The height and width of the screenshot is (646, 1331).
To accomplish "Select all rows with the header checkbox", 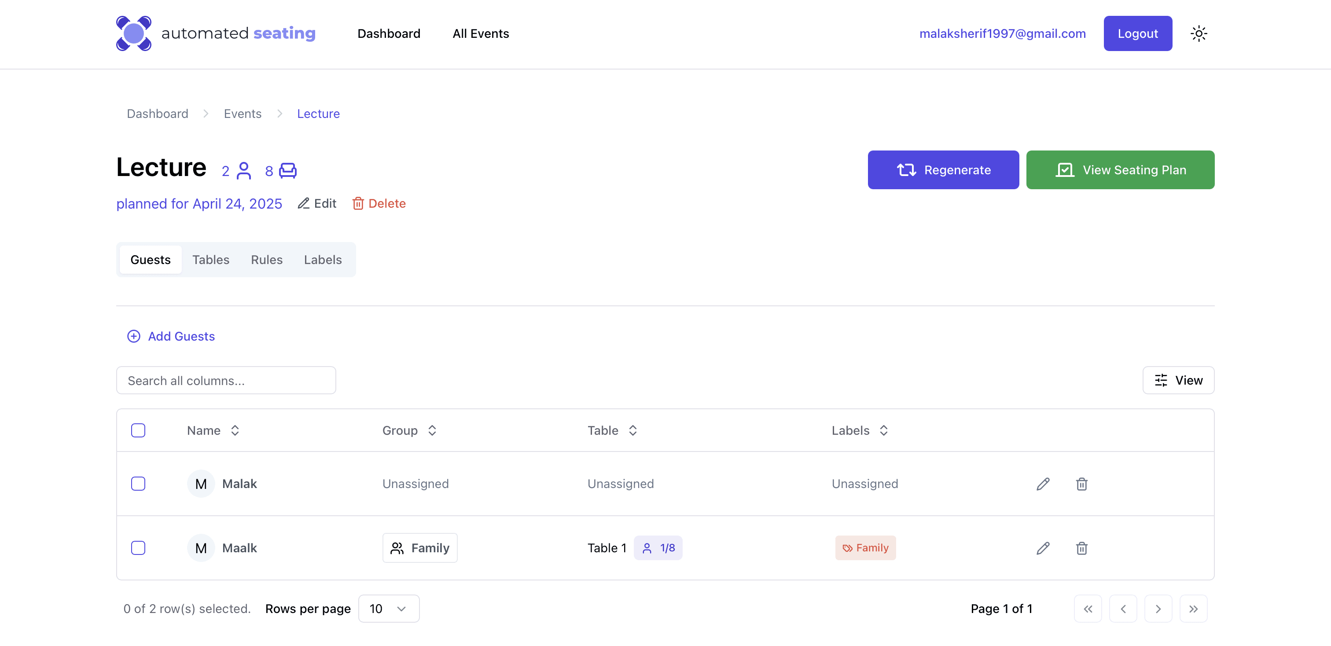I will [x=138, y=430].
